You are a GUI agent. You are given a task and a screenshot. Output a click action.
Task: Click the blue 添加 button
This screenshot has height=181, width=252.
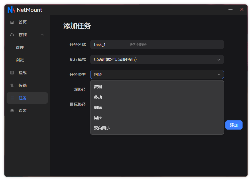tap(234, 125)
